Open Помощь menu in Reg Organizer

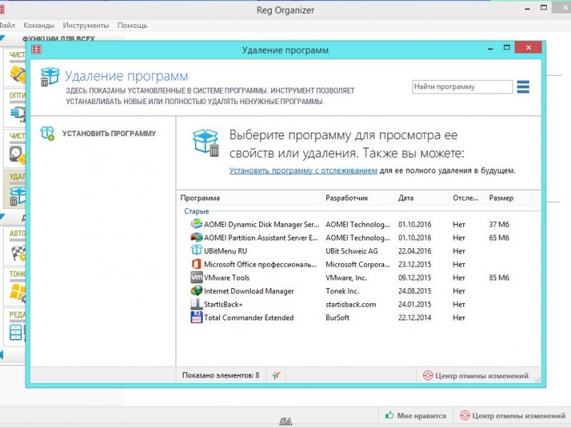click(x=132, y=26)
